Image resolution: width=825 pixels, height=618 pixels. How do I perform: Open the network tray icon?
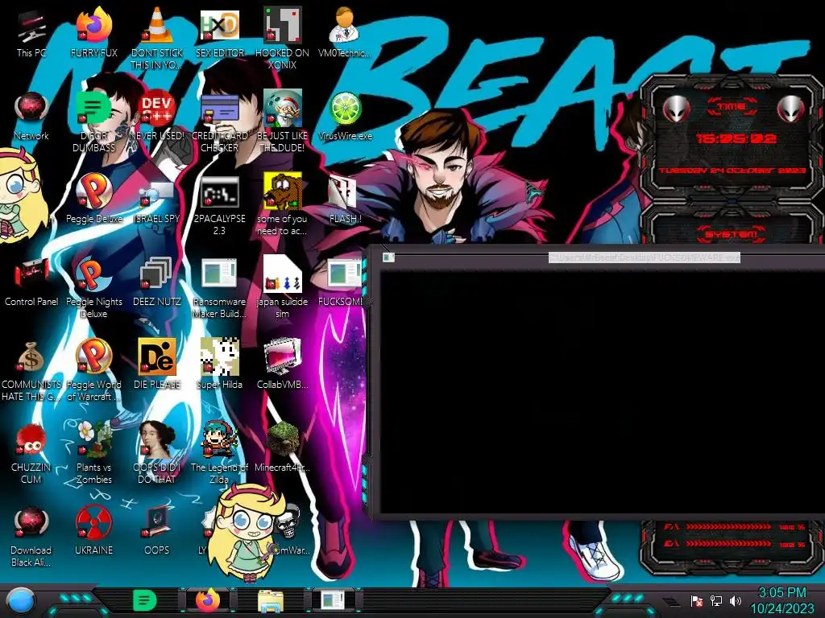click(x=716, y=600)
